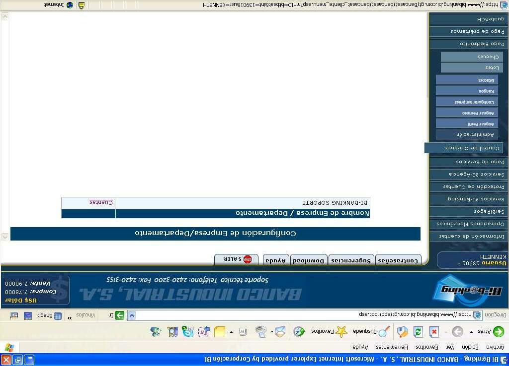Open Configurar Empresa submenu item
509x366 pixels.
[466, 102]
